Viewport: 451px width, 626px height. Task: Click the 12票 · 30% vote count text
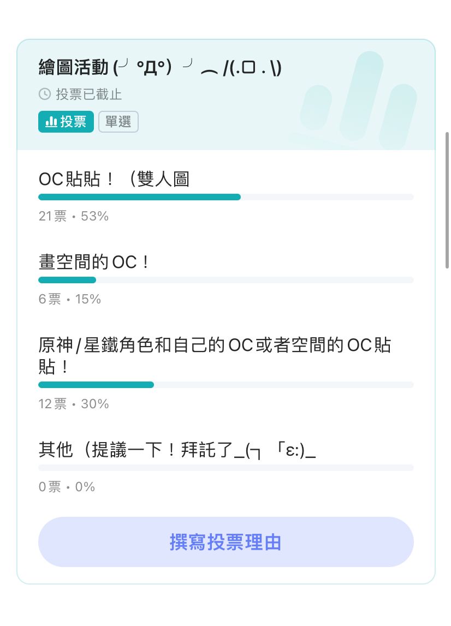click(x=73, y=404)
